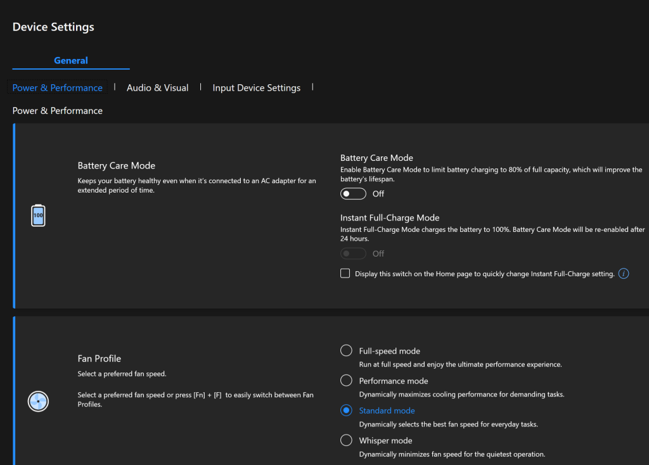This screenshot has width=649, height=465.
Task: Click the Battery Care Mode heading on left
Action: click(x=116, y=166)
